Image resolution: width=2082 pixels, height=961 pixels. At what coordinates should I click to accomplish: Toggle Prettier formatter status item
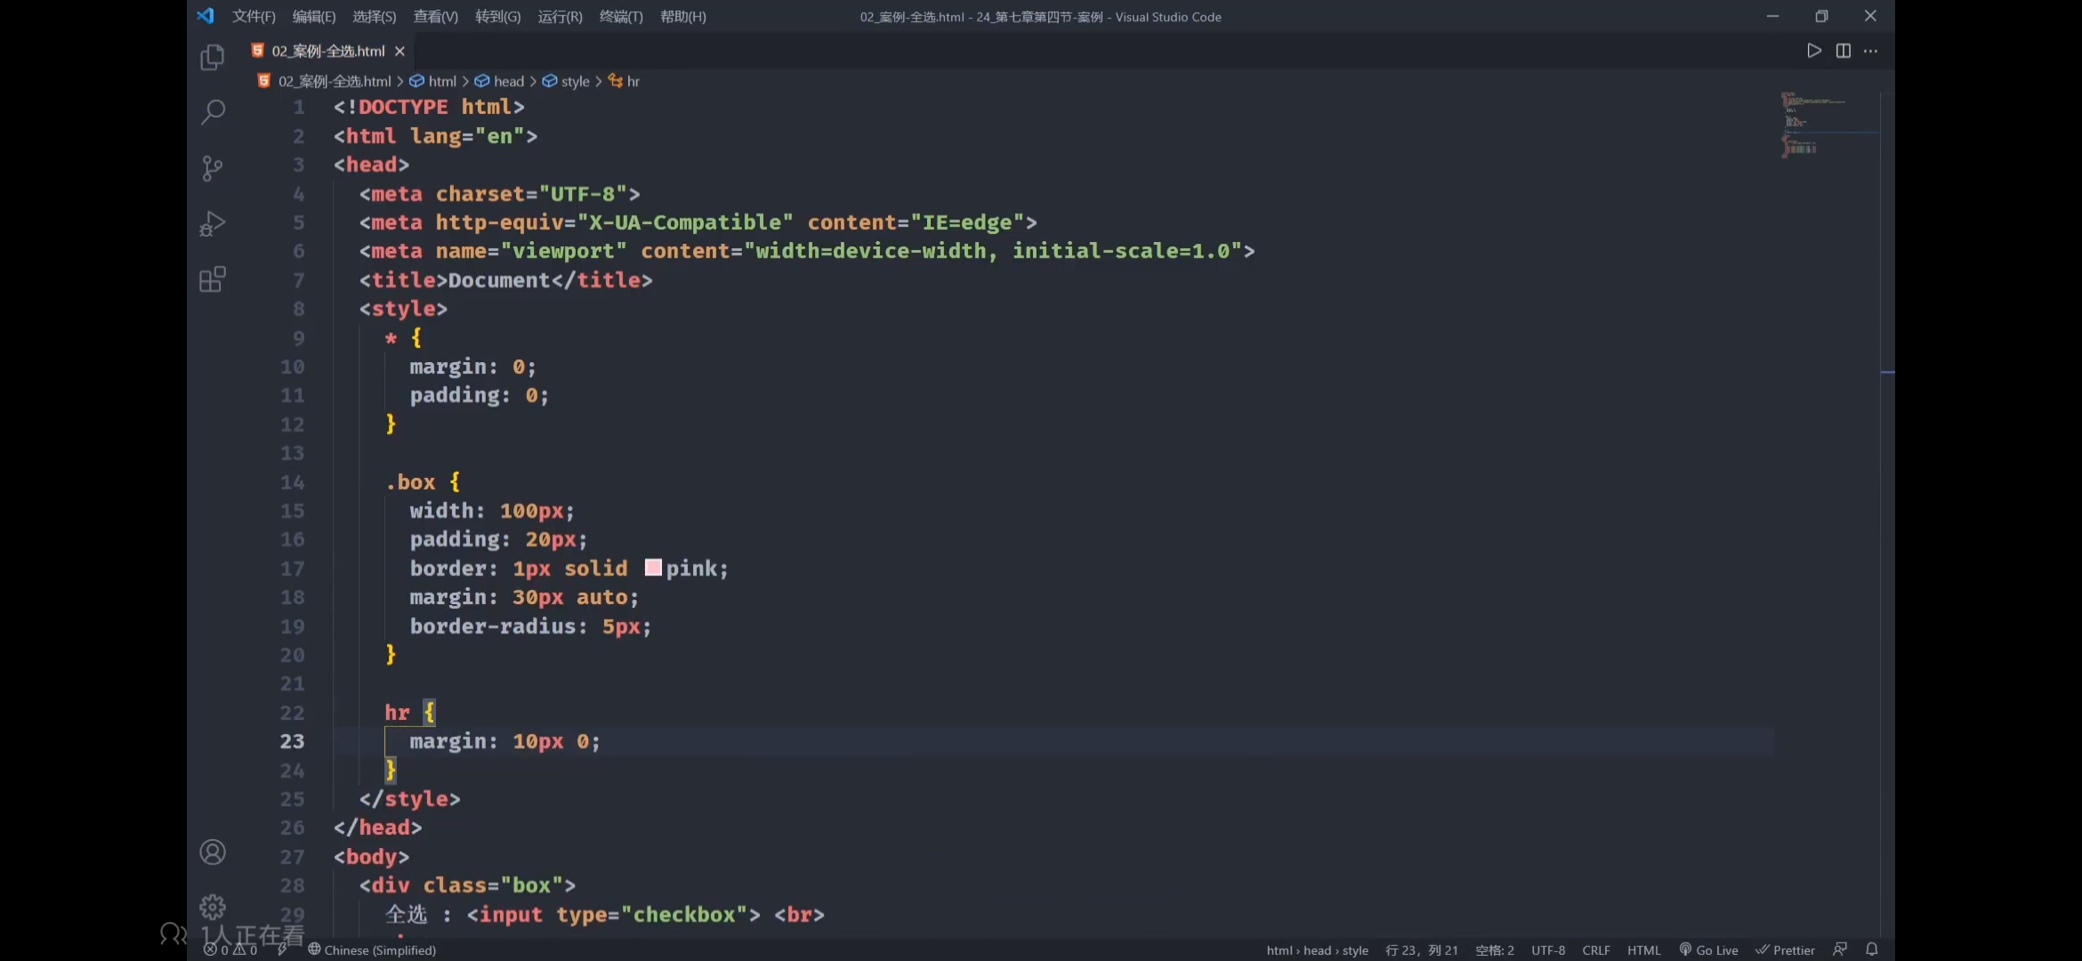1785,949
